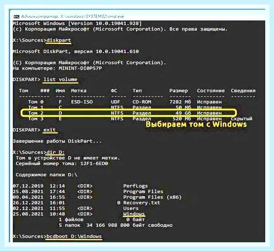Click the 'ESD-ISO' volume label
274x251 pixels.
(82, 102)
